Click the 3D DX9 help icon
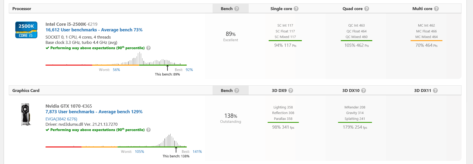473x164 pixels. (291, 91)
